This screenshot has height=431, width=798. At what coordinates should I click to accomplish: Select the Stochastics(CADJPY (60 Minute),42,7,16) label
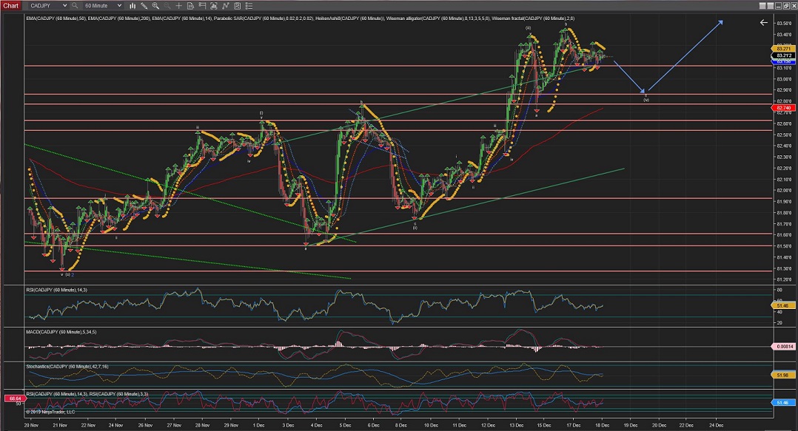click(x=67, y=367)
